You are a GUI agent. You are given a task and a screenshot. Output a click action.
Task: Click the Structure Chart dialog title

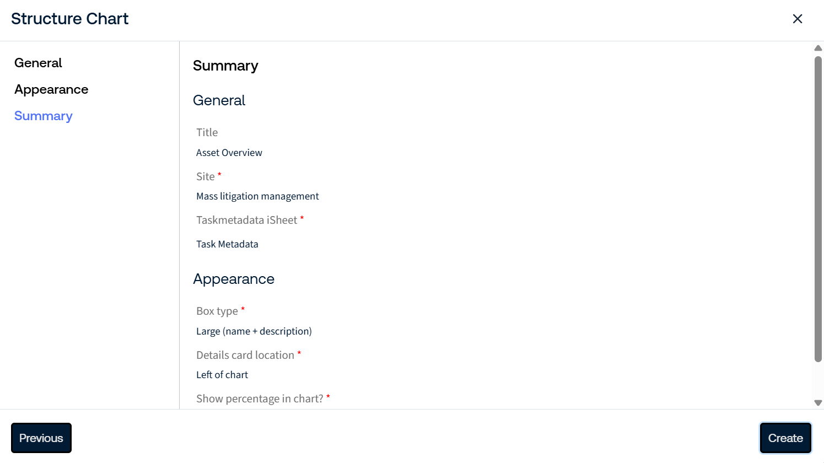[x=69, y=19]
